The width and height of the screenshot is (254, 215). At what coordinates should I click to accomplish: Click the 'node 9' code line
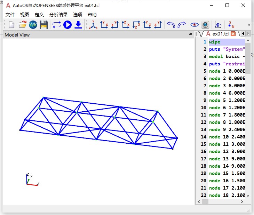(227, 129)
